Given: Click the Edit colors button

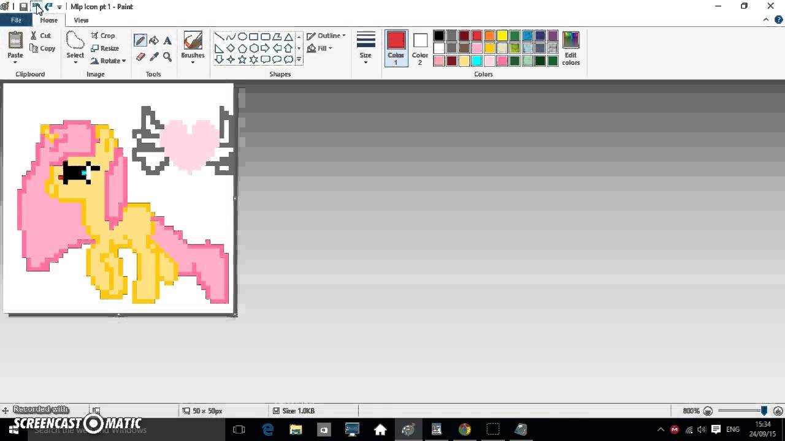Looking at the screenshot, I should point(570,48).
